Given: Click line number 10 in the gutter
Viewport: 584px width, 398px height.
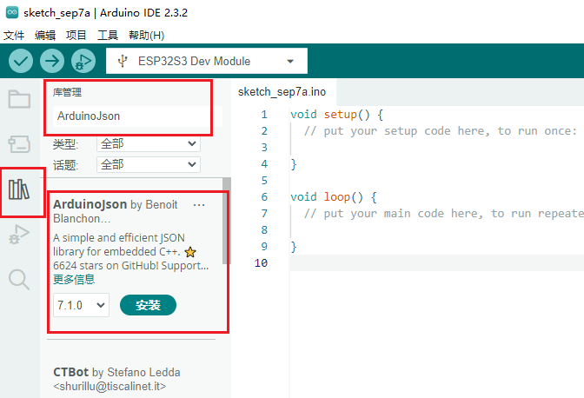Looking at the screenshot, I should 261,263.
